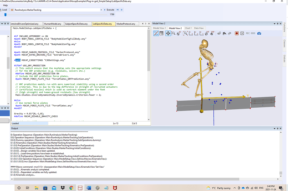Switch to the Chart 1 tab
Viewport: 288px width, 191px height.
[188, 28]
